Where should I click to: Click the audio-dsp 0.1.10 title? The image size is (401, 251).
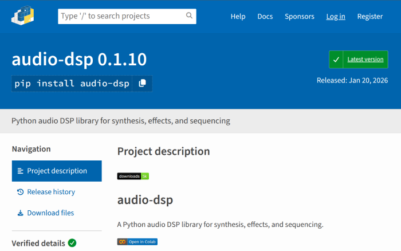click(79, 60)
